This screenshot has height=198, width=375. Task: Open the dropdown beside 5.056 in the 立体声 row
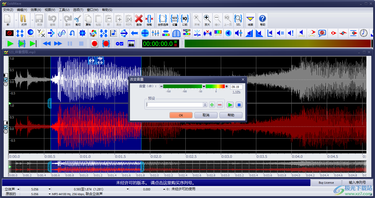[49, 189]
